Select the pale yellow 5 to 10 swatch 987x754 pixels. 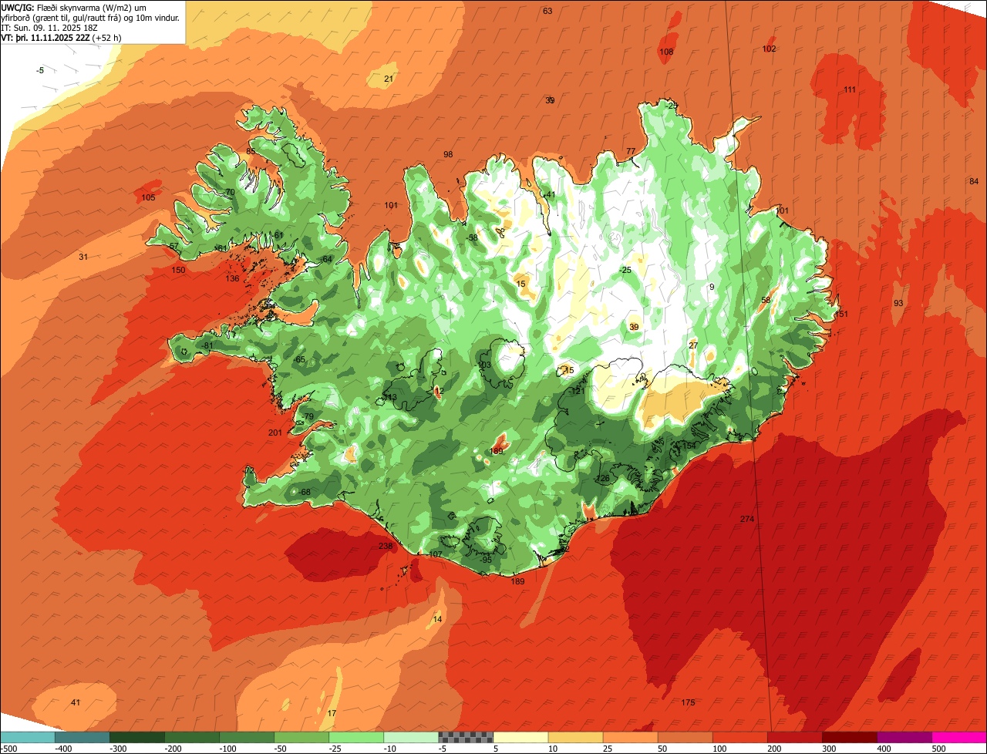520,736
